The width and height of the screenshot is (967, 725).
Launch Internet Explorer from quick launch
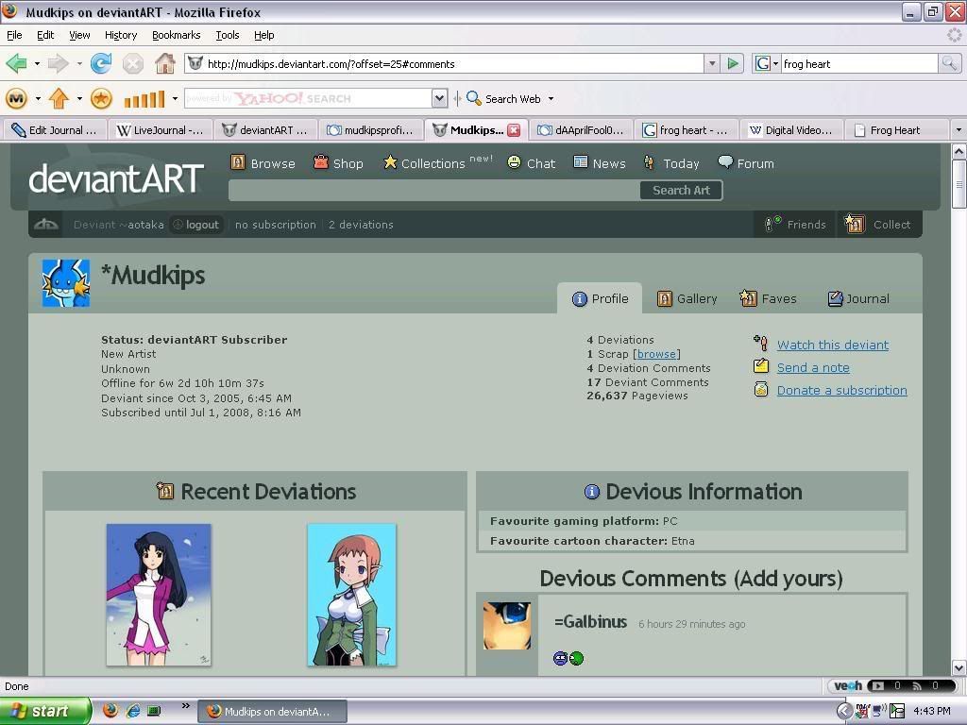pos(132,711)
